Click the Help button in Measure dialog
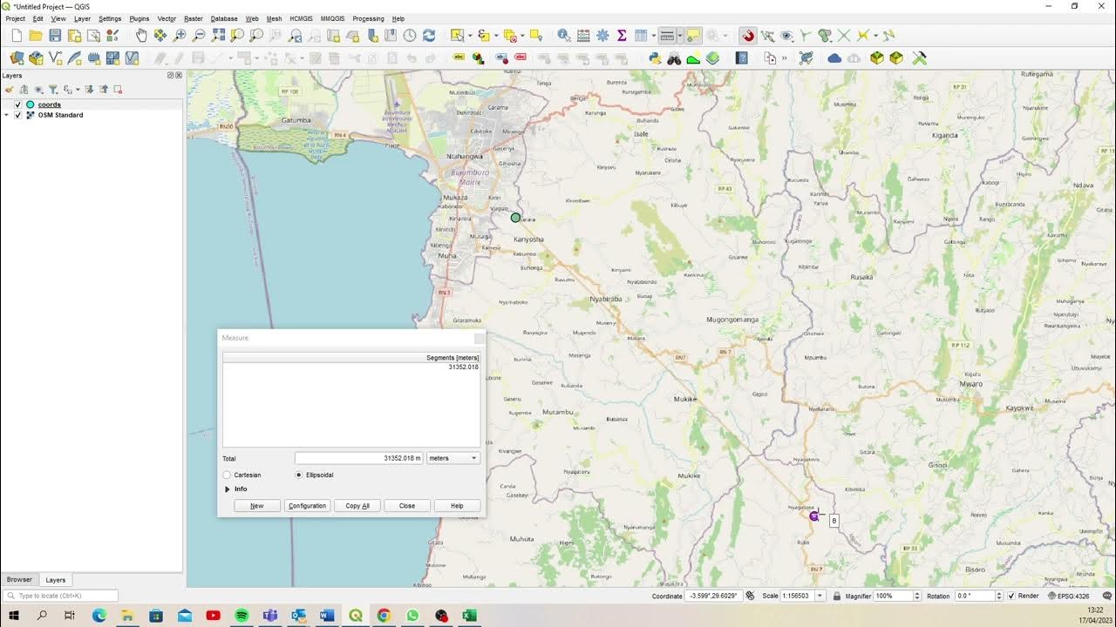The width and height of the screenshot is (1116, 627). (457, 506)
